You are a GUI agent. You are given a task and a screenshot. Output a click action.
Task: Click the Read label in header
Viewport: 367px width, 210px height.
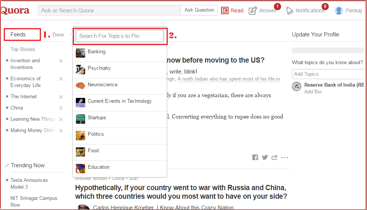pyautogui.click(x=237, y=10)
